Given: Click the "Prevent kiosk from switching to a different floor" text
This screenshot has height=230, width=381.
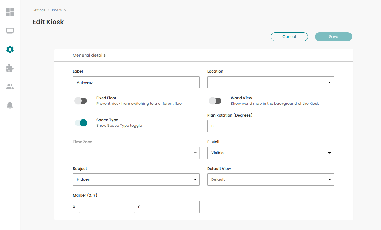Looking at the screenshot, I should click(x=140, y=104).
